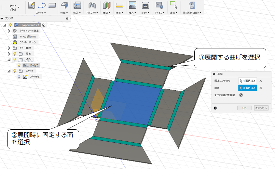The width and height of the screenshot is (275, 169).
Task: Open the アセンブリ dropdown menu
Action: pos(92,13)
